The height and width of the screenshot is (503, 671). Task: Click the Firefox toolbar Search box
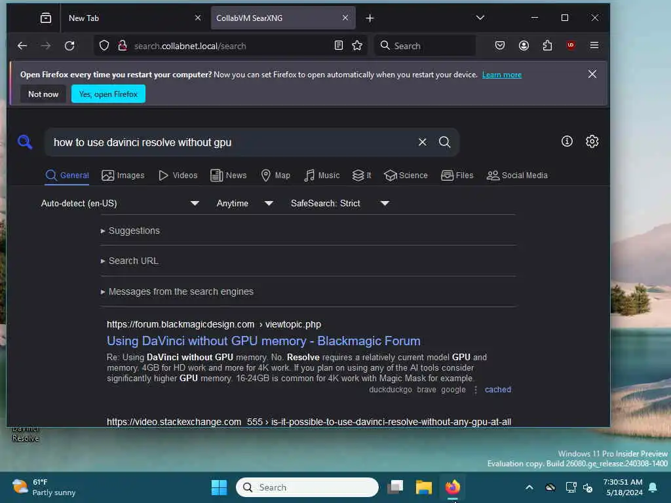click(425, 46)
